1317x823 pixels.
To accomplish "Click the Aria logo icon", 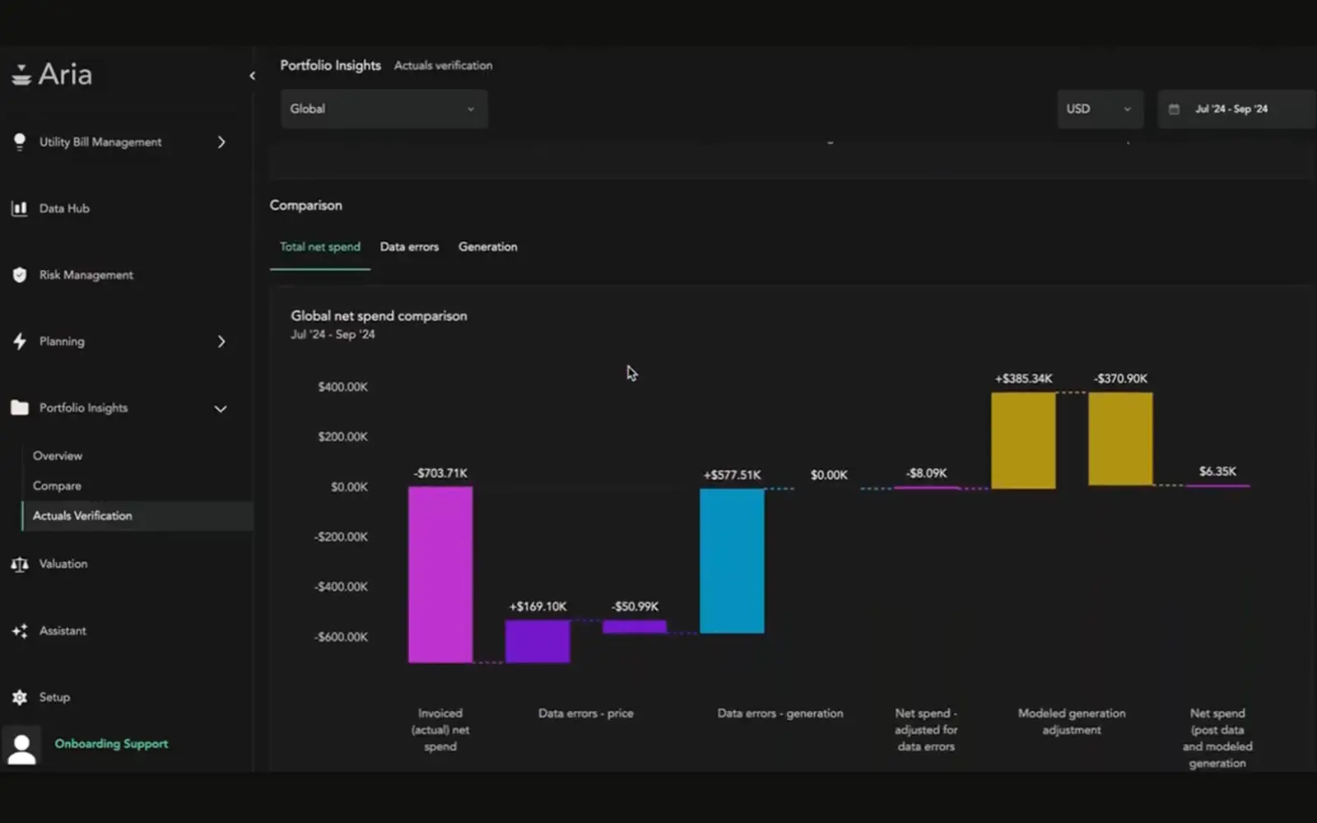I will [x=20, y=74].
